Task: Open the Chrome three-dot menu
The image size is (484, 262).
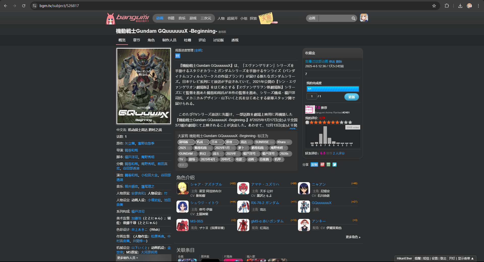Action: (x=478, y=6)
